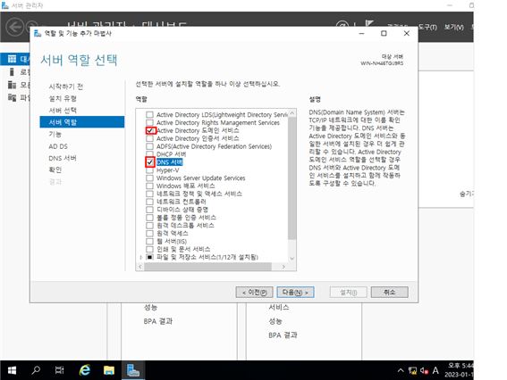
Task: Click Server Manager refresh icon
Action: click(x=342, y=25)
